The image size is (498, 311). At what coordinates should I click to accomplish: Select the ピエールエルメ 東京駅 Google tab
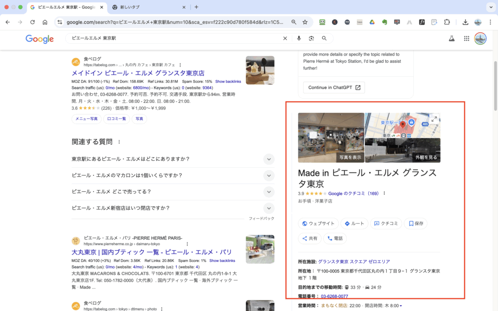pos(67,7)
